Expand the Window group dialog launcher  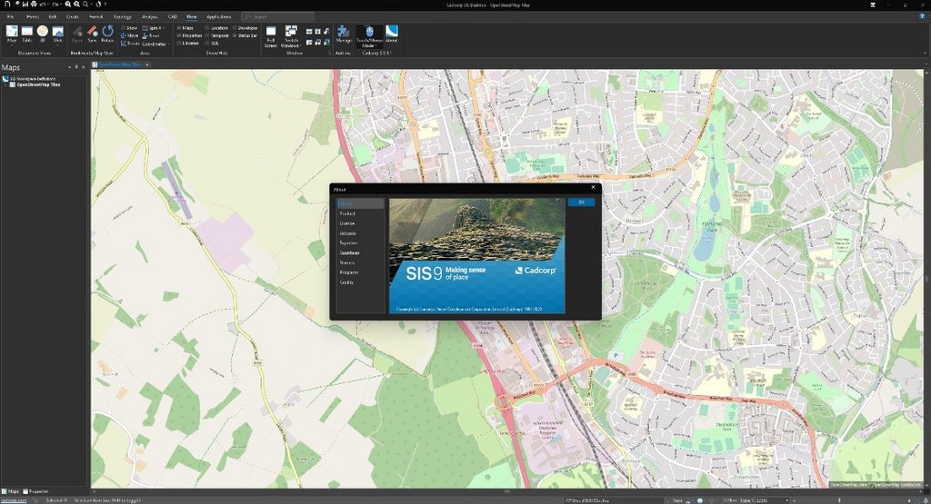(329, 53)
